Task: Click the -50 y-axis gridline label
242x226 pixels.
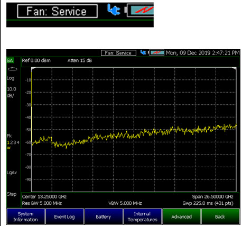Action: click(28, 130)
